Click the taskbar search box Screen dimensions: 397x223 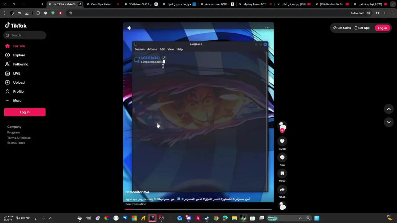289,218
